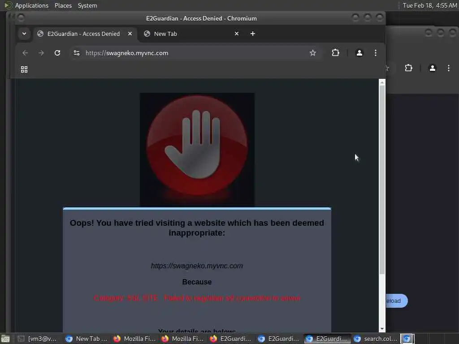The width and height of the screenshot is (459, 344).
Task: Click the last Chromium icon-only taskbar item
Action: point(407,339)
